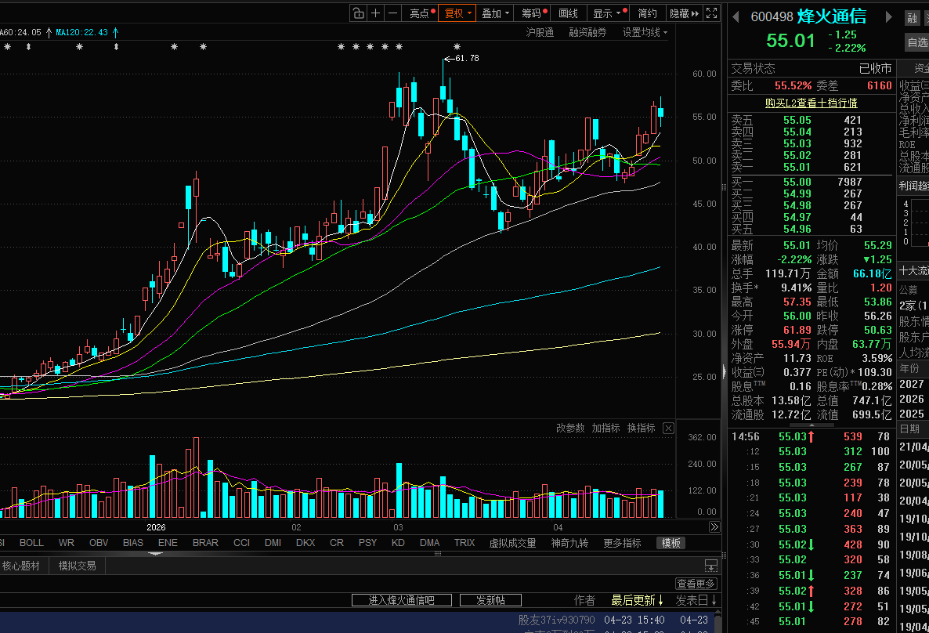Viewport: 929px width, 633px height.
Task: Toggle 隐藏 to hide side panel
Action: pyautogui.click(x=685, y=13)
